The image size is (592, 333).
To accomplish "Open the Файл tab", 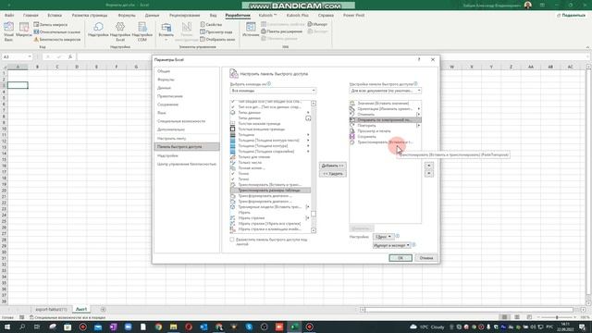I will point(9,16).
